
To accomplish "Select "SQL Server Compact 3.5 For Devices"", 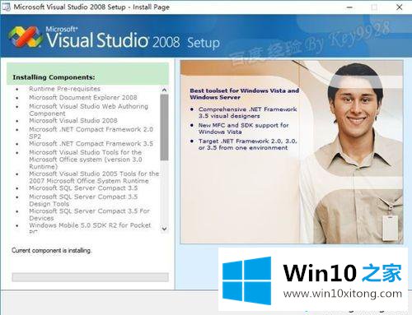I will point(89,215).
